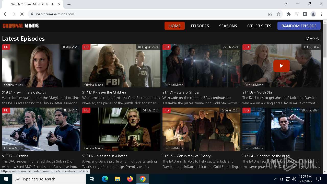Open the media control icon in toolbar

click(x=297, y=14)
